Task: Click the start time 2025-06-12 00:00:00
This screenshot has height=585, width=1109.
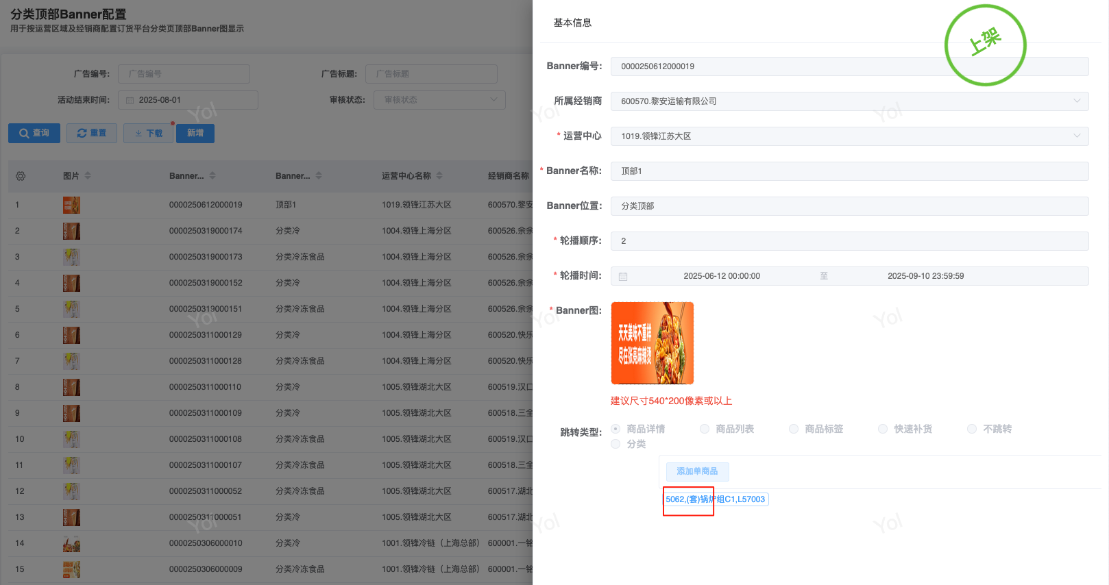Action: coord(722,276)
